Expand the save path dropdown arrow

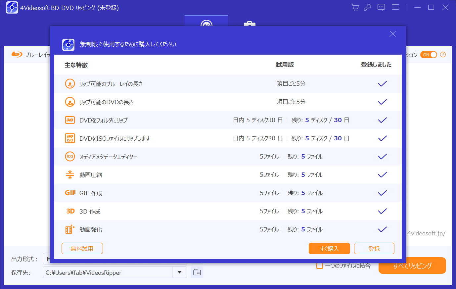[180, 272]
